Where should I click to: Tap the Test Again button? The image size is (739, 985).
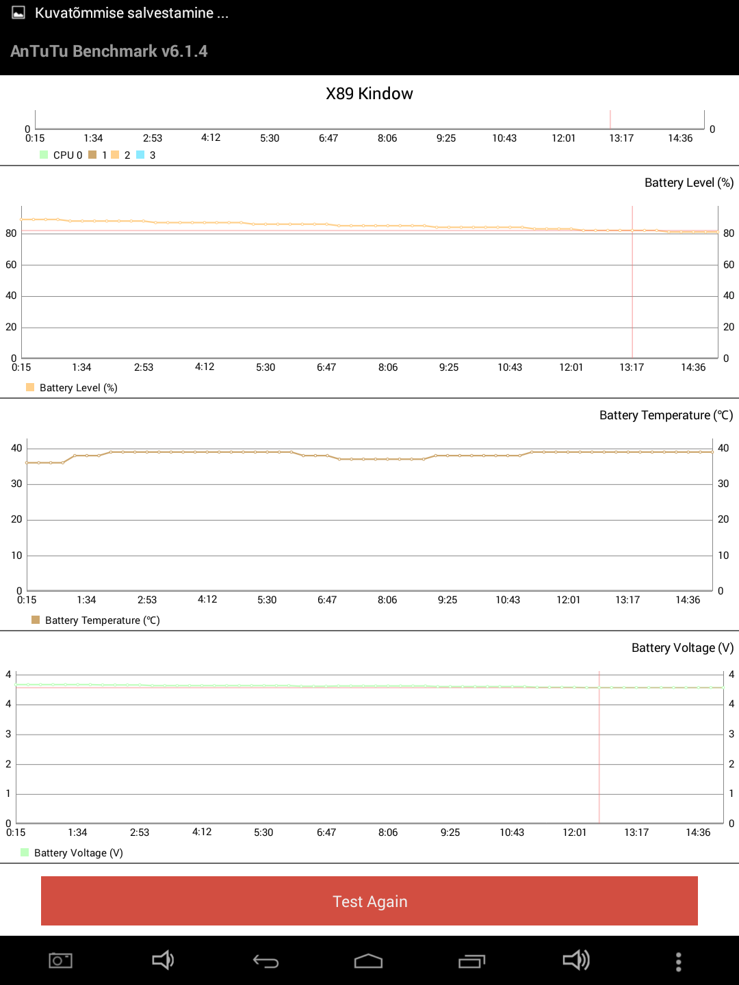click(369, 901)
